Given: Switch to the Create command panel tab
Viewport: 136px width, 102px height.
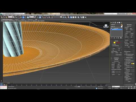Looking at the screenshot, I should tap(111, 23).
